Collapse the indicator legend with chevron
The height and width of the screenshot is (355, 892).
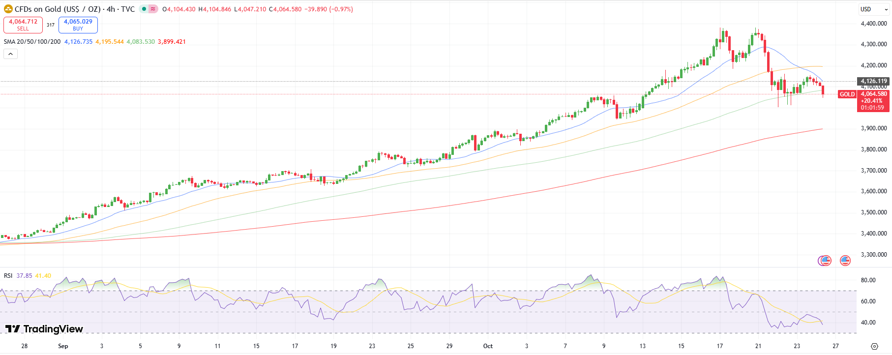(10, 54)
